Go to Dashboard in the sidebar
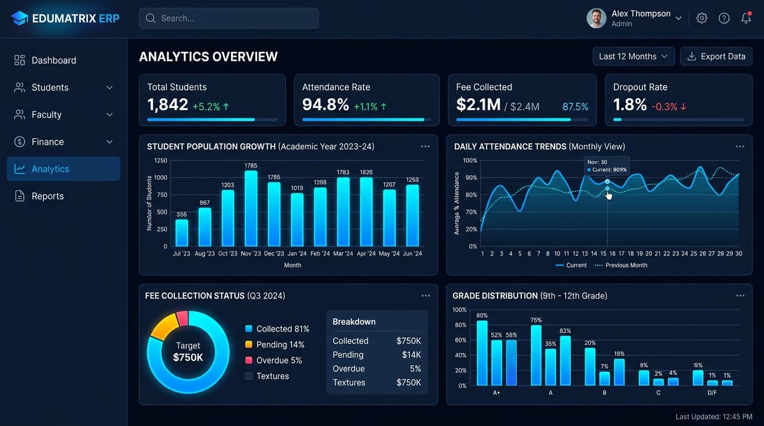The width and height of the screenshot is (764, 426). (63, 60)
